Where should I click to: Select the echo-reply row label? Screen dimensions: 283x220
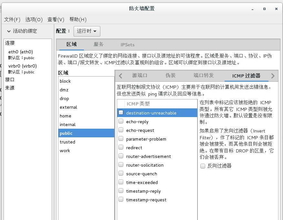(137, 122)
